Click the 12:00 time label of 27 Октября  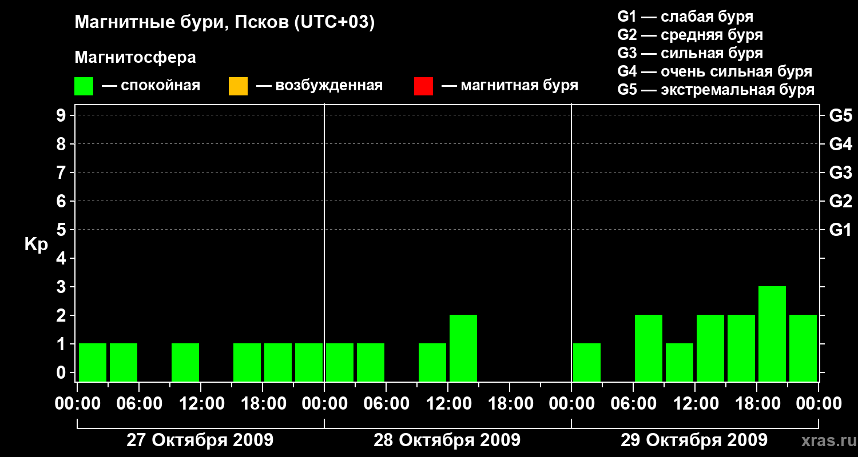point(201,404)
